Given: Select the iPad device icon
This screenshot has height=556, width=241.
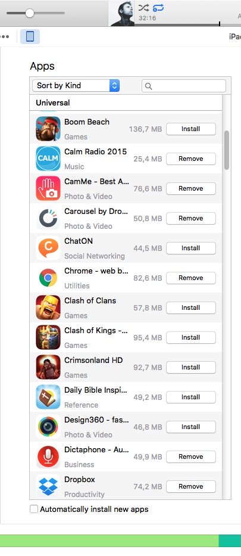Looking at the screenshot, I should coord(30,36).
